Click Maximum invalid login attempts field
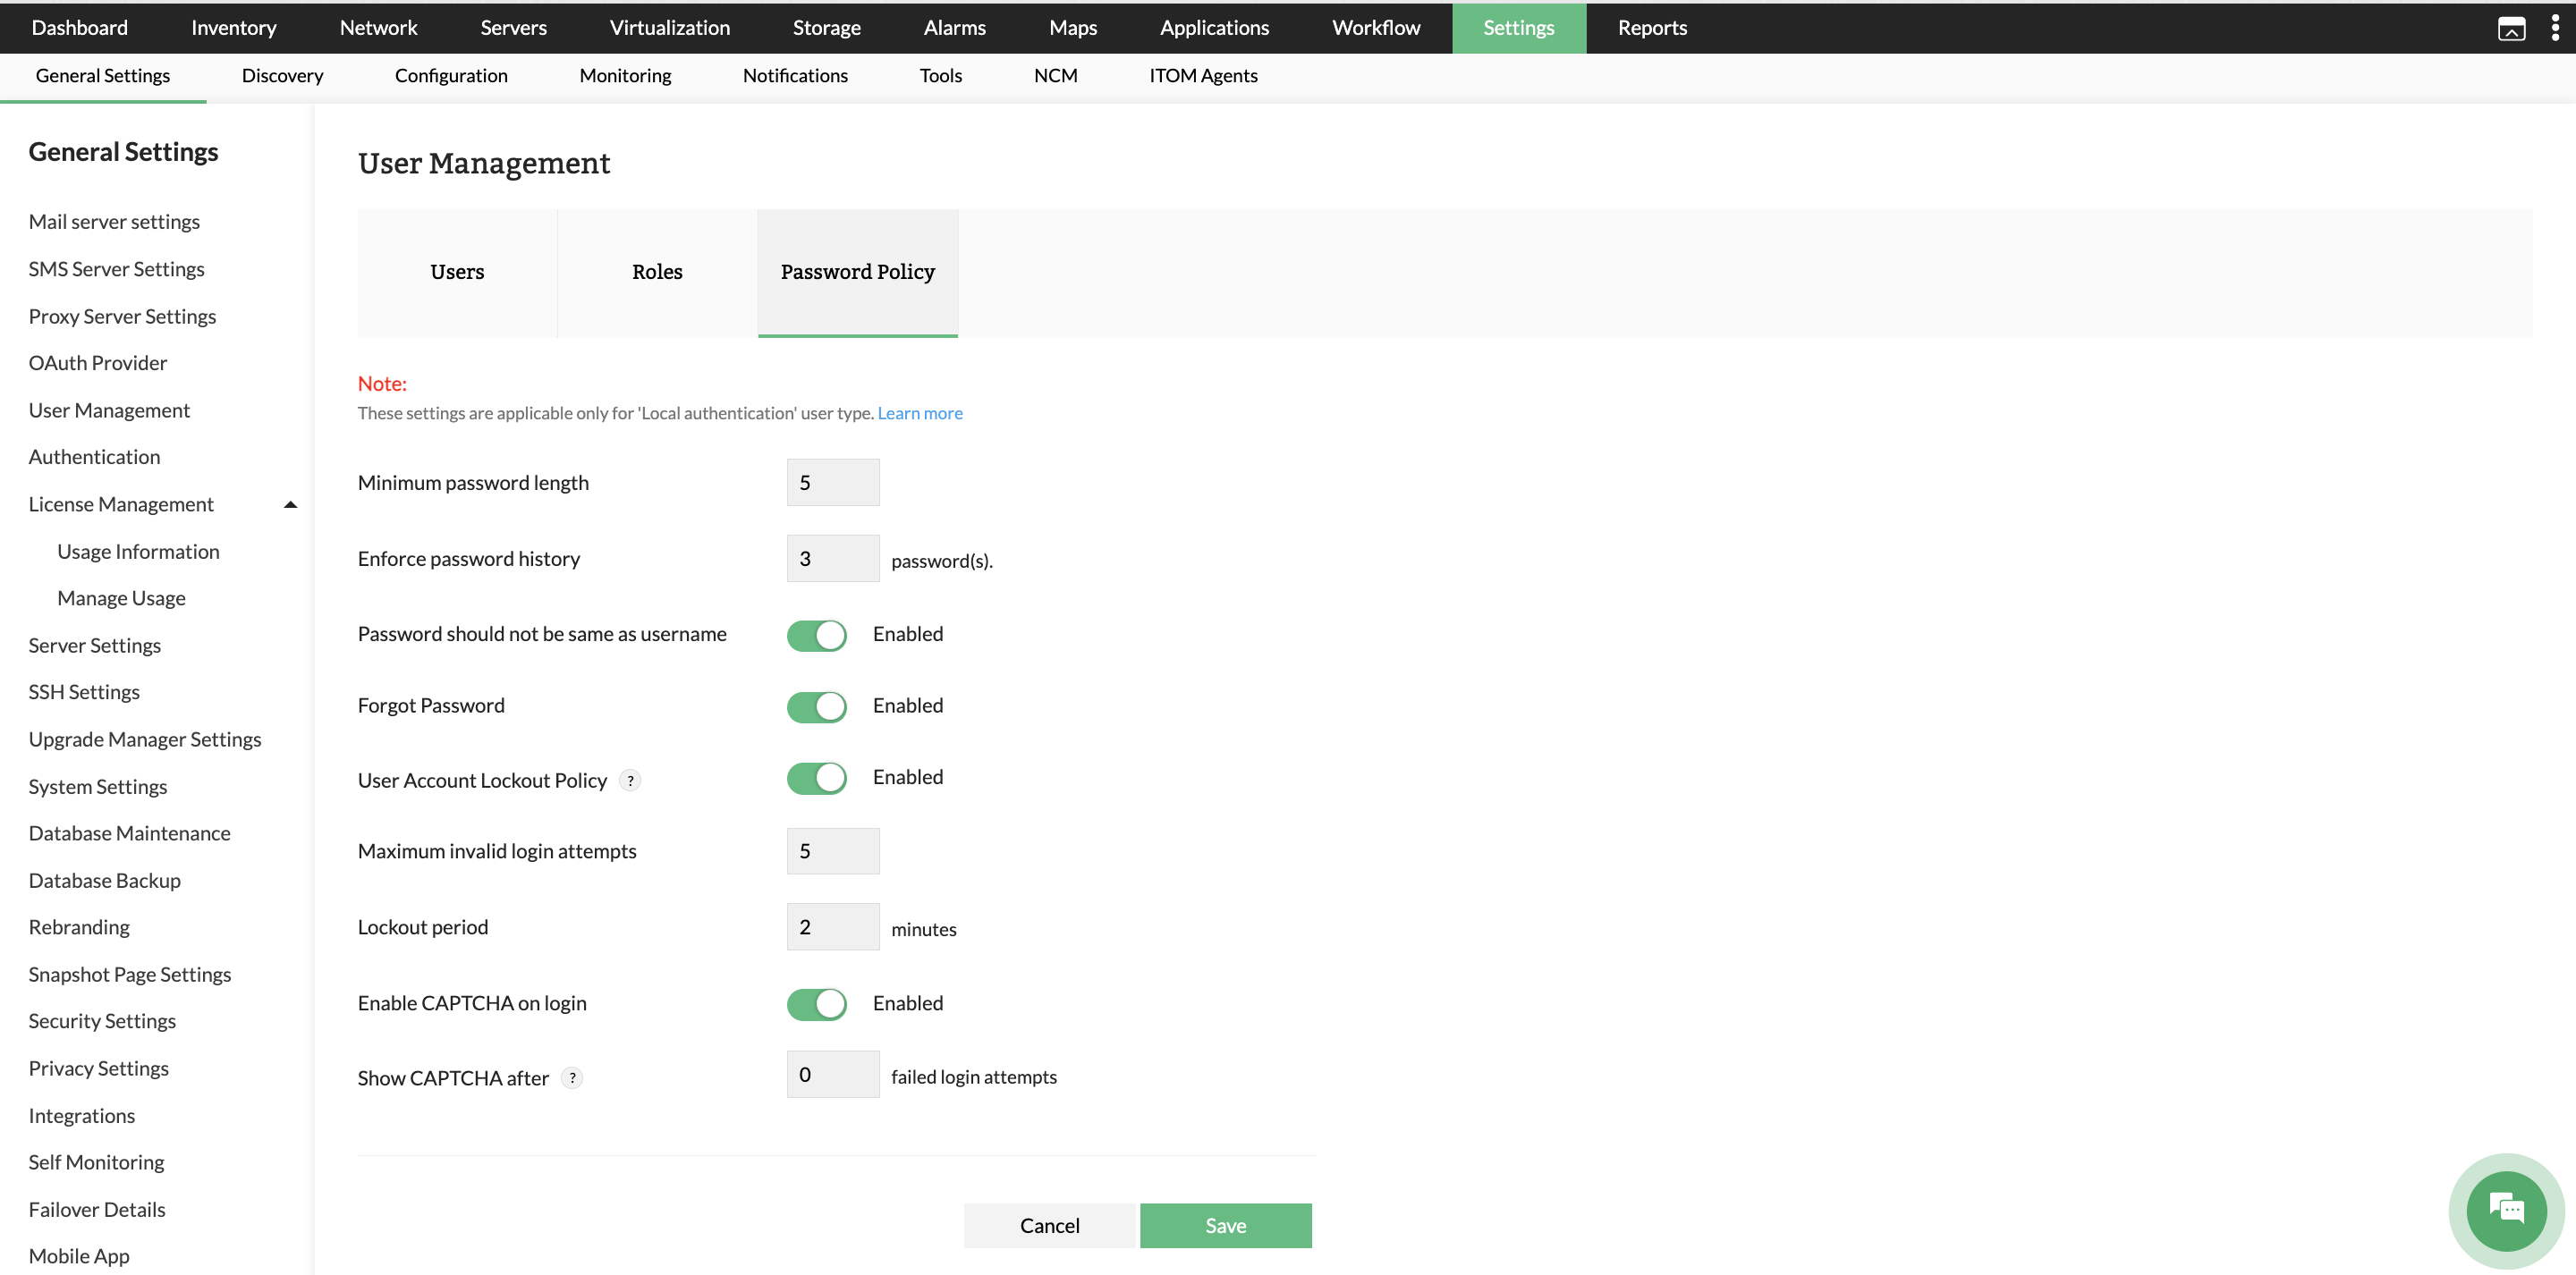Image resolution: width=2576 pixels, height=1275 pixels. (x=832, y=852)
